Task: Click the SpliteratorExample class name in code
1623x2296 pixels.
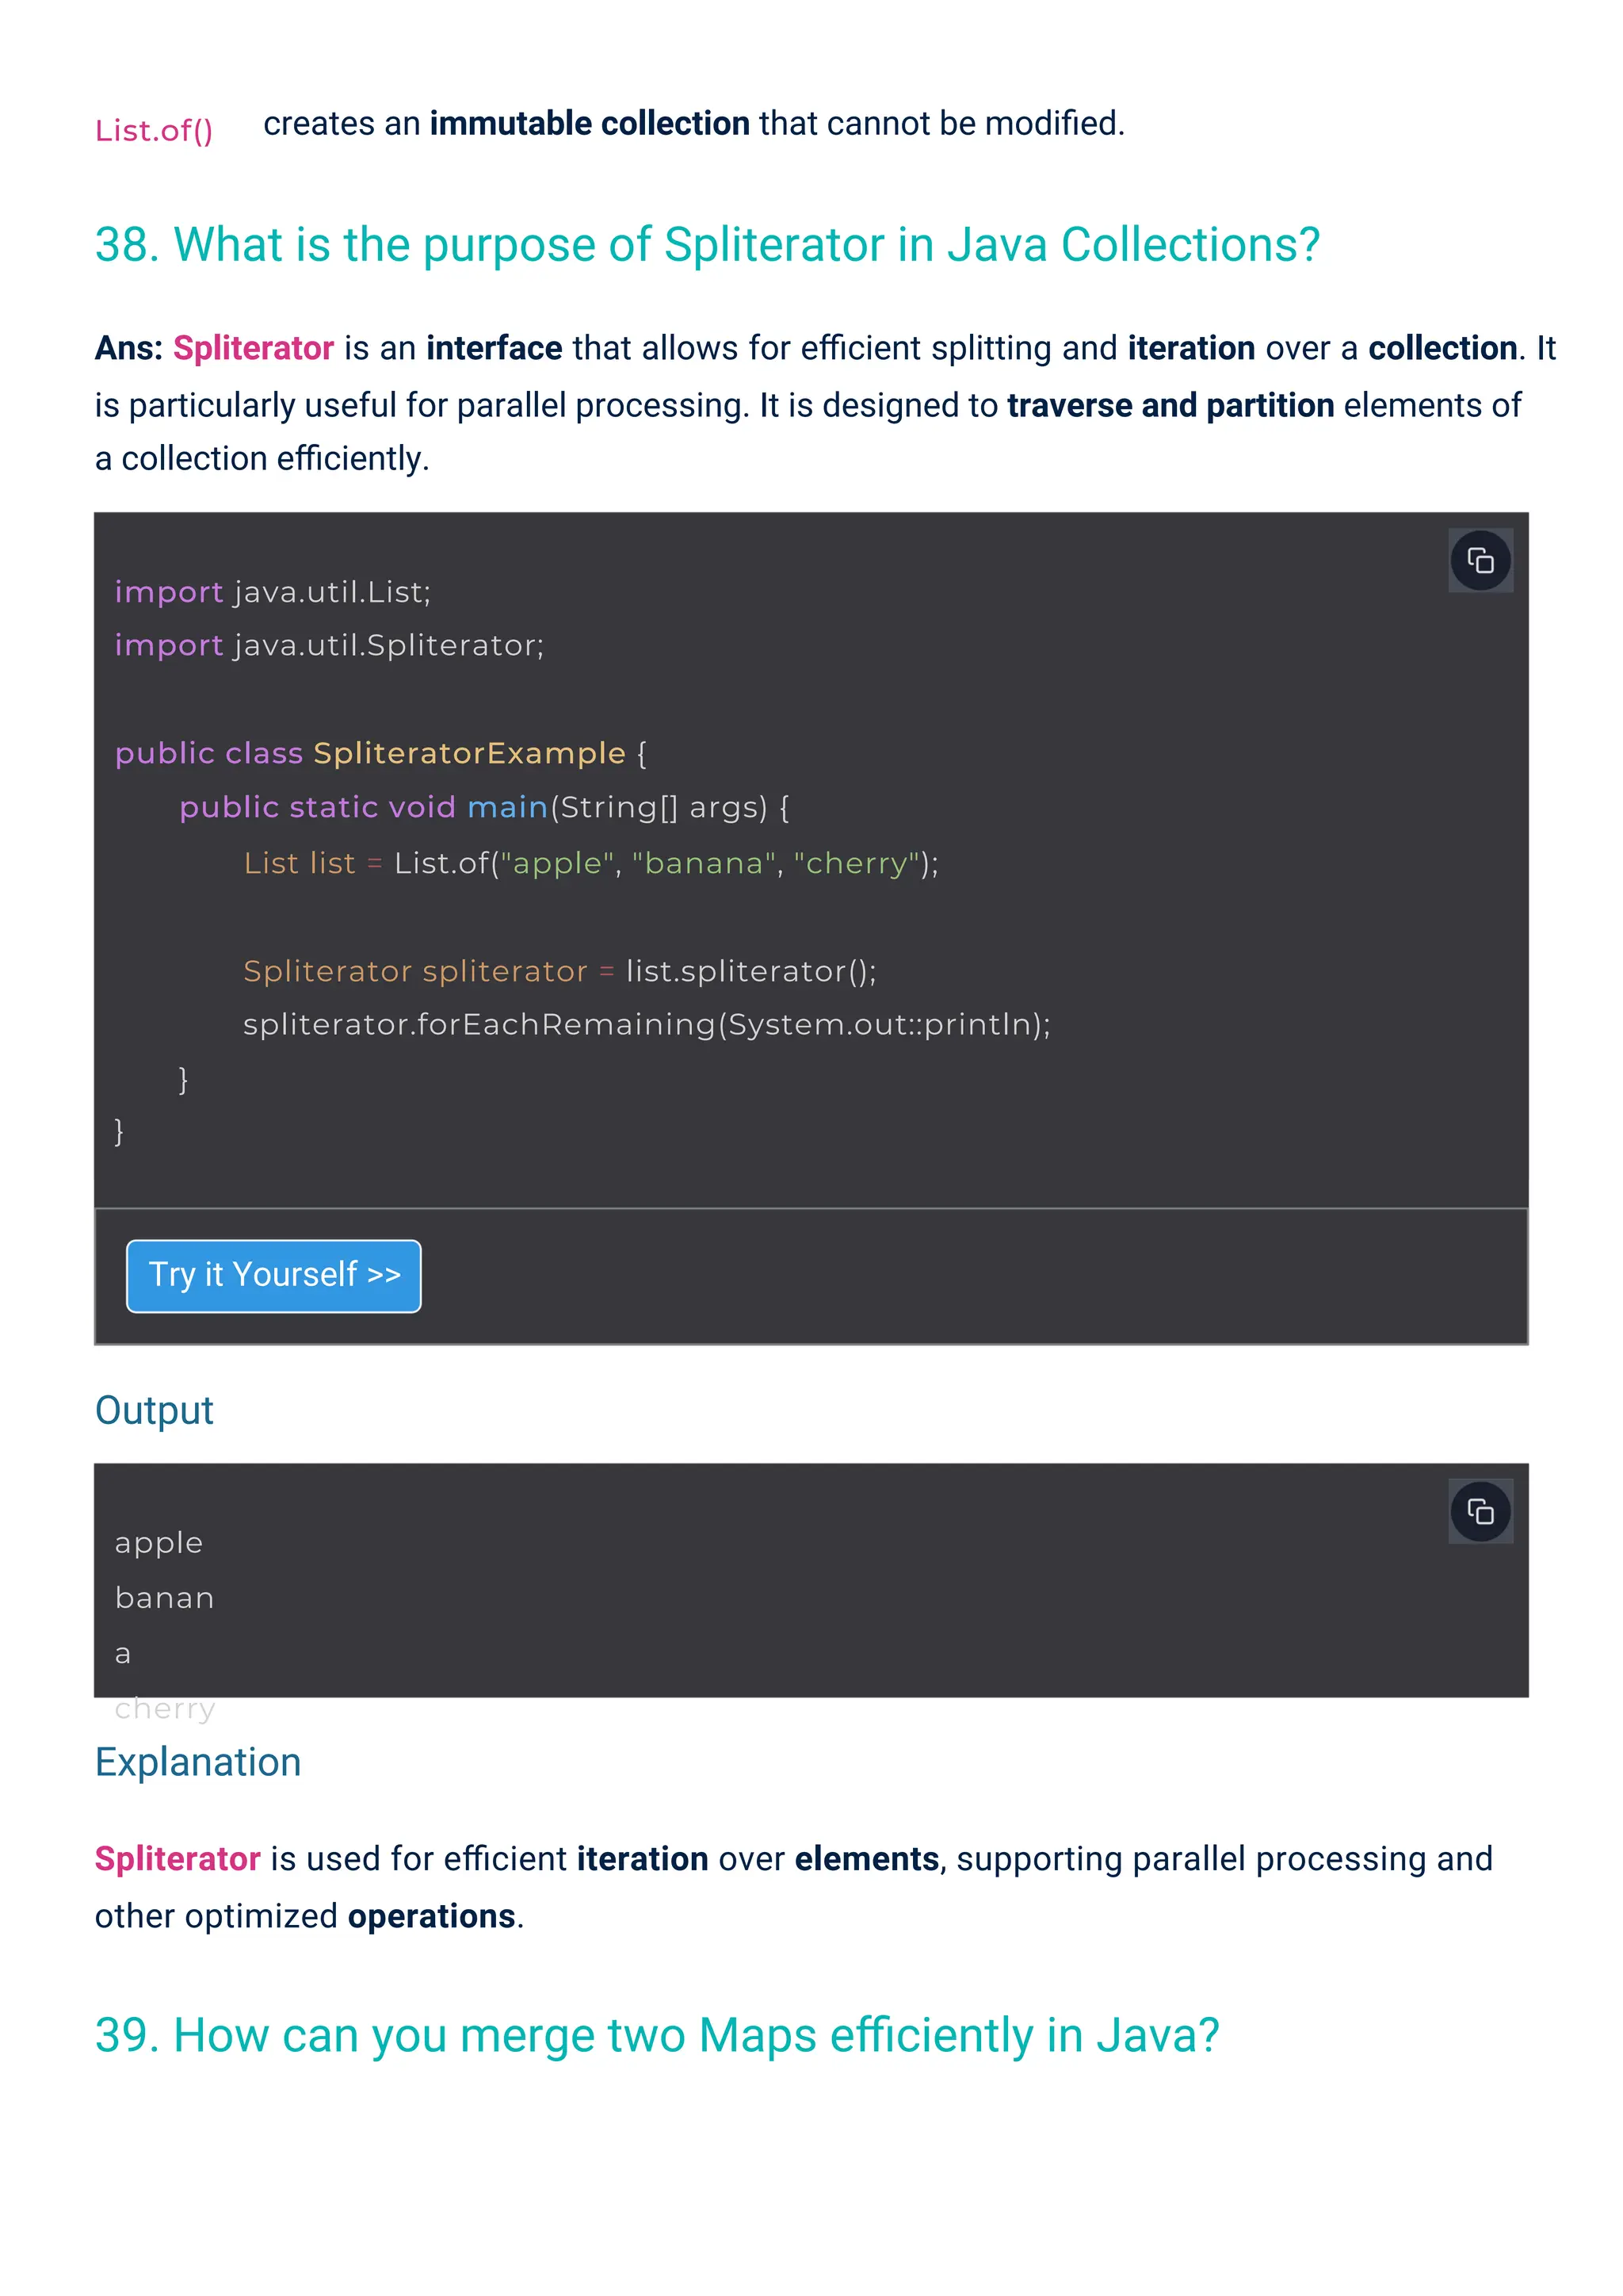Action: (468, 753)
